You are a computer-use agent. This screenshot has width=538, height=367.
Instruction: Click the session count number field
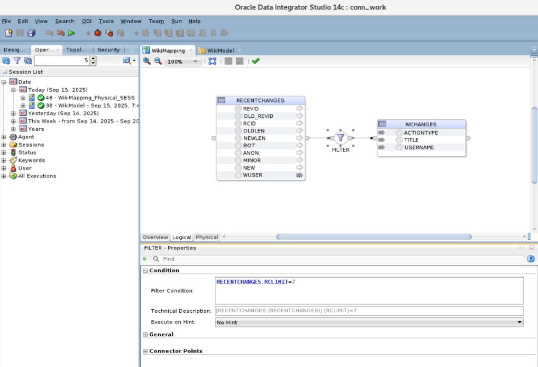[62, 61]
